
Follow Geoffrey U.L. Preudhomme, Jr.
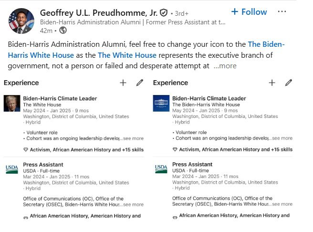coord(249,12)
